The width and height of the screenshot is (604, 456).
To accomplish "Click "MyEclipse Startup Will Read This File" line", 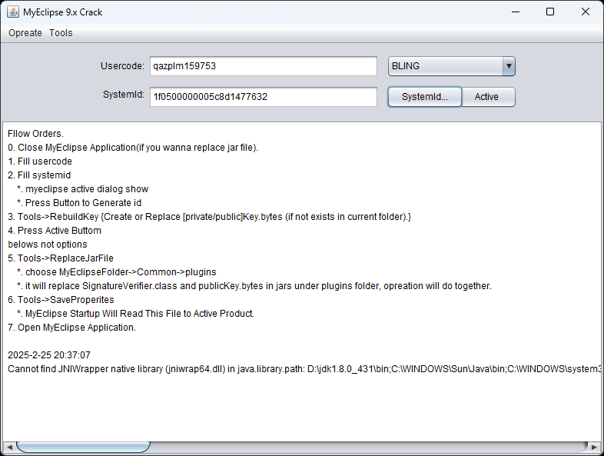I will [135, 315].
